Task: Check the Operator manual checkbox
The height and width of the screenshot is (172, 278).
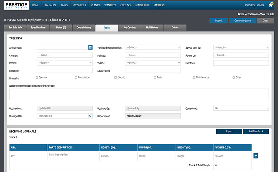Action: (37, 77)
